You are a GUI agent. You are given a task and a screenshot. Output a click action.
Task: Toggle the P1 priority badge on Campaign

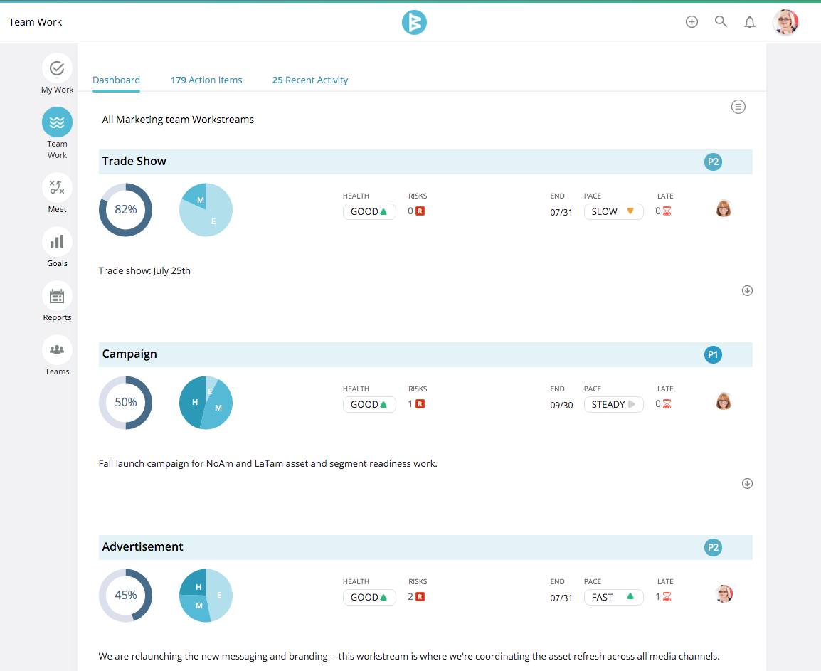713,354
